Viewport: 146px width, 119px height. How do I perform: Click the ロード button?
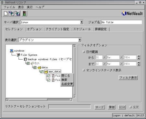pyautogui.click(x=100, y=107)
